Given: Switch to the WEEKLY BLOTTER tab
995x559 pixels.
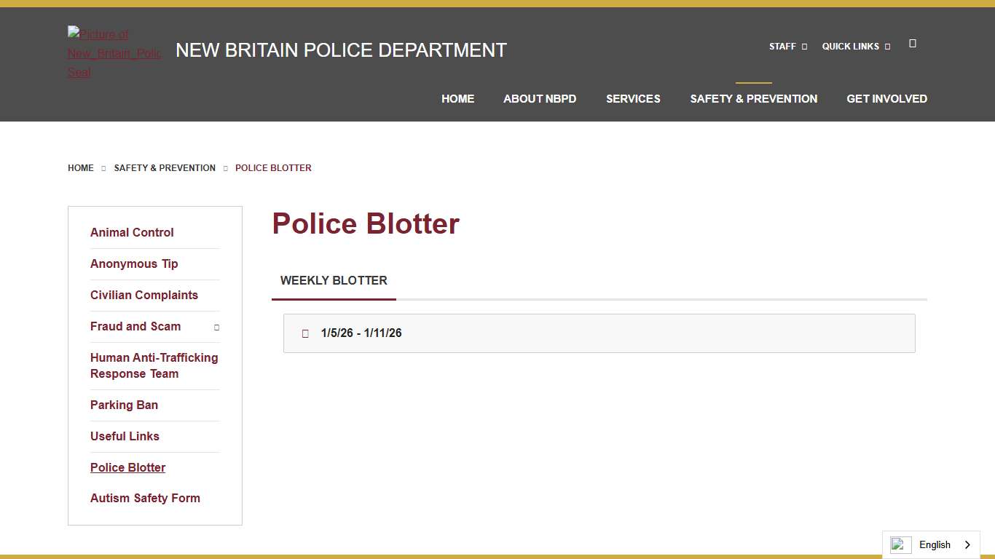Looking at the screenshot, I should 334,280.
